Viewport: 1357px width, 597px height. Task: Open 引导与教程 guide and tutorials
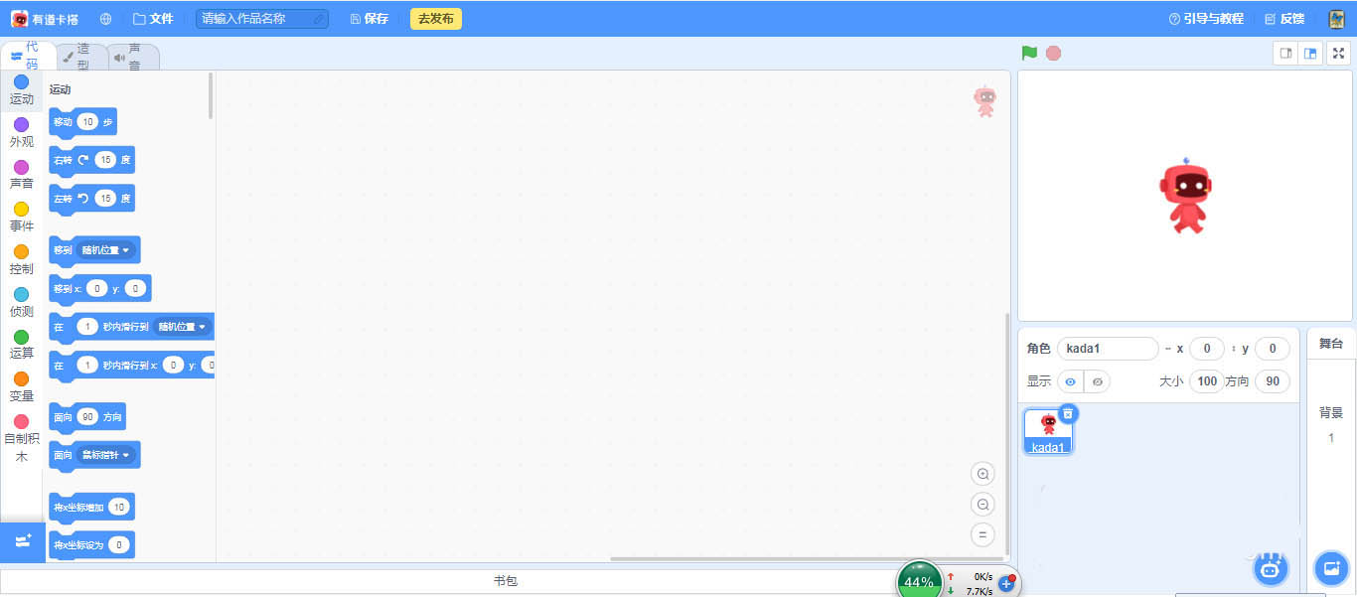[1206, 19]
